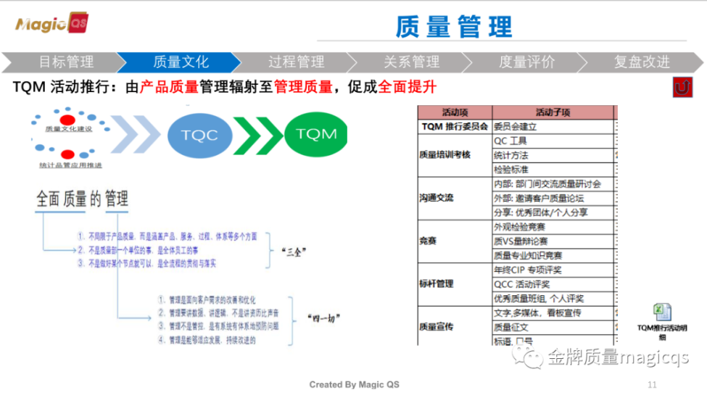Click the 分享: 优秀团体/个人分享 cell
This screenshot has width=707, height=393.
pos(553,212)
